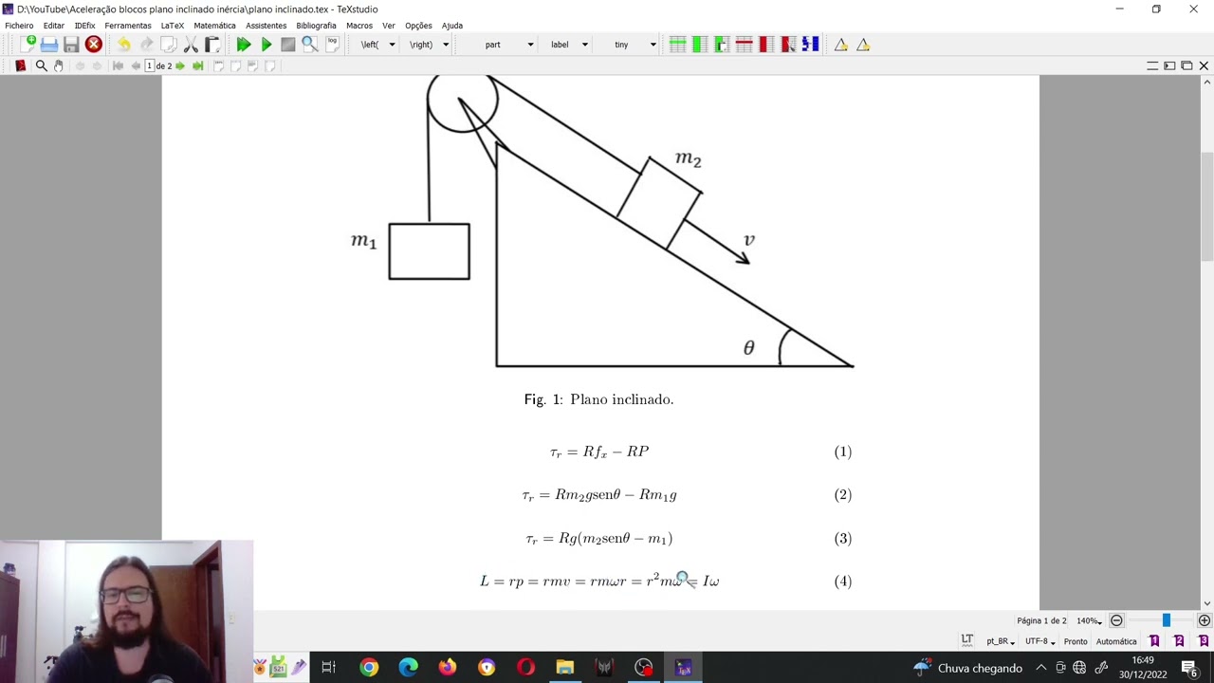Open the LaTeX menu

[173, 26]
